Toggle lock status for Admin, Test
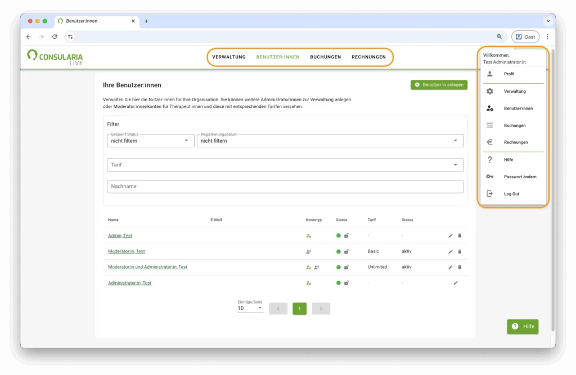The width and height of the screenshot is (576, 375). (x=346, y=236)
